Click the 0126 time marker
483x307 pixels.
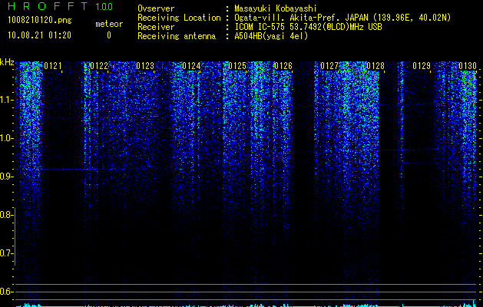(283, 66)
